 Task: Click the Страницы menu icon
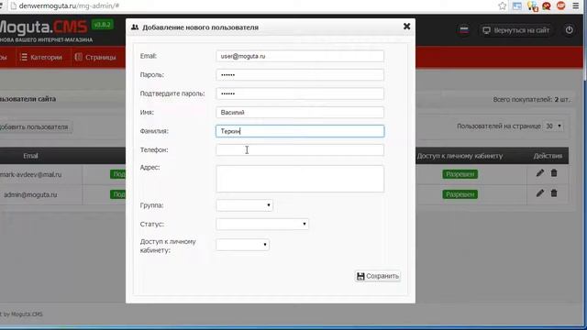[78, 57]
